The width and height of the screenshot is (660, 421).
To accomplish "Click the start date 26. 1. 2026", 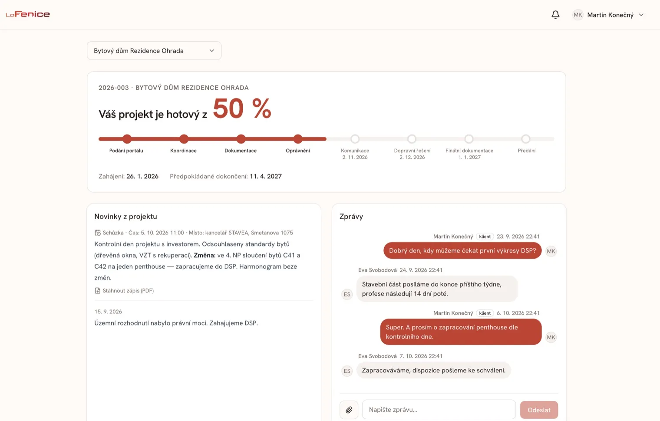I will (142, 176).
